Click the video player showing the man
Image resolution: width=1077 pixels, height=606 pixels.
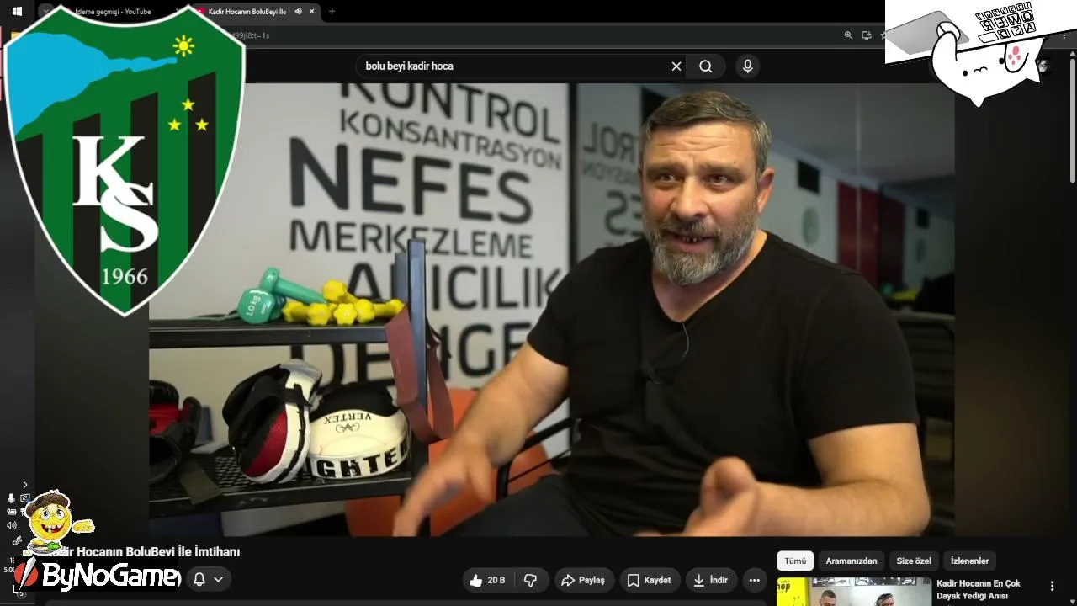(x=552, y=310)
